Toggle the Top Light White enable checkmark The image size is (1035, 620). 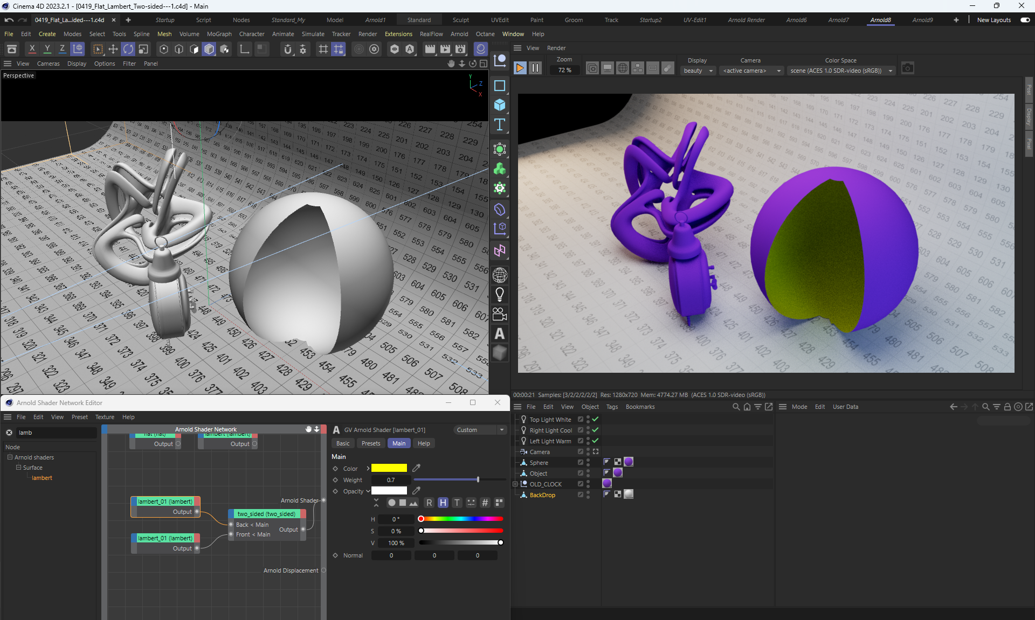595,419
